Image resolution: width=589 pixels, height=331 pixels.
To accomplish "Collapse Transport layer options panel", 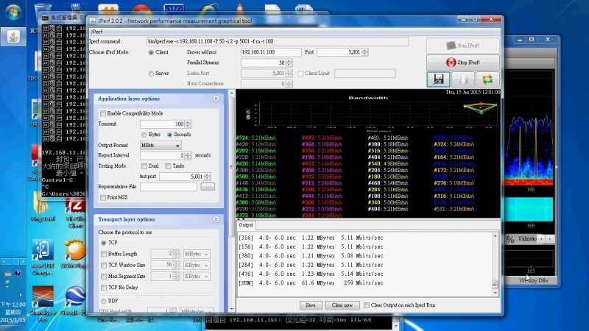I will [216, 219].
